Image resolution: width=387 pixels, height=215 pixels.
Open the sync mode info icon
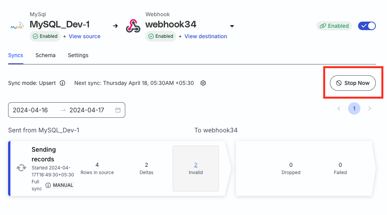[x=62, y=83]
